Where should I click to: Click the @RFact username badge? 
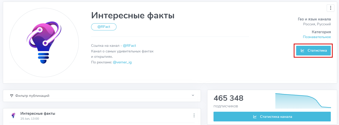coord(104,27)
